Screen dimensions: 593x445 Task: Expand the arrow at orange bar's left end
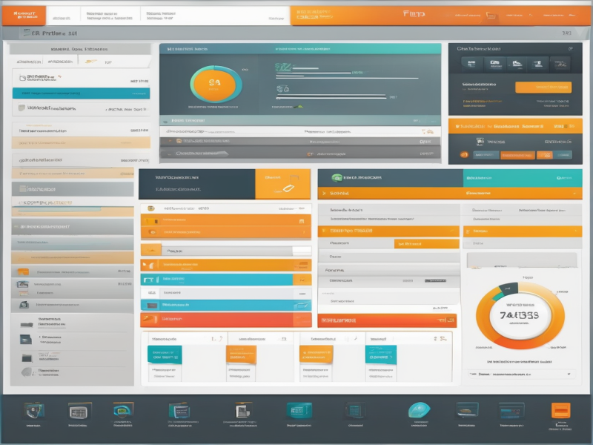[x=324, y=193]
